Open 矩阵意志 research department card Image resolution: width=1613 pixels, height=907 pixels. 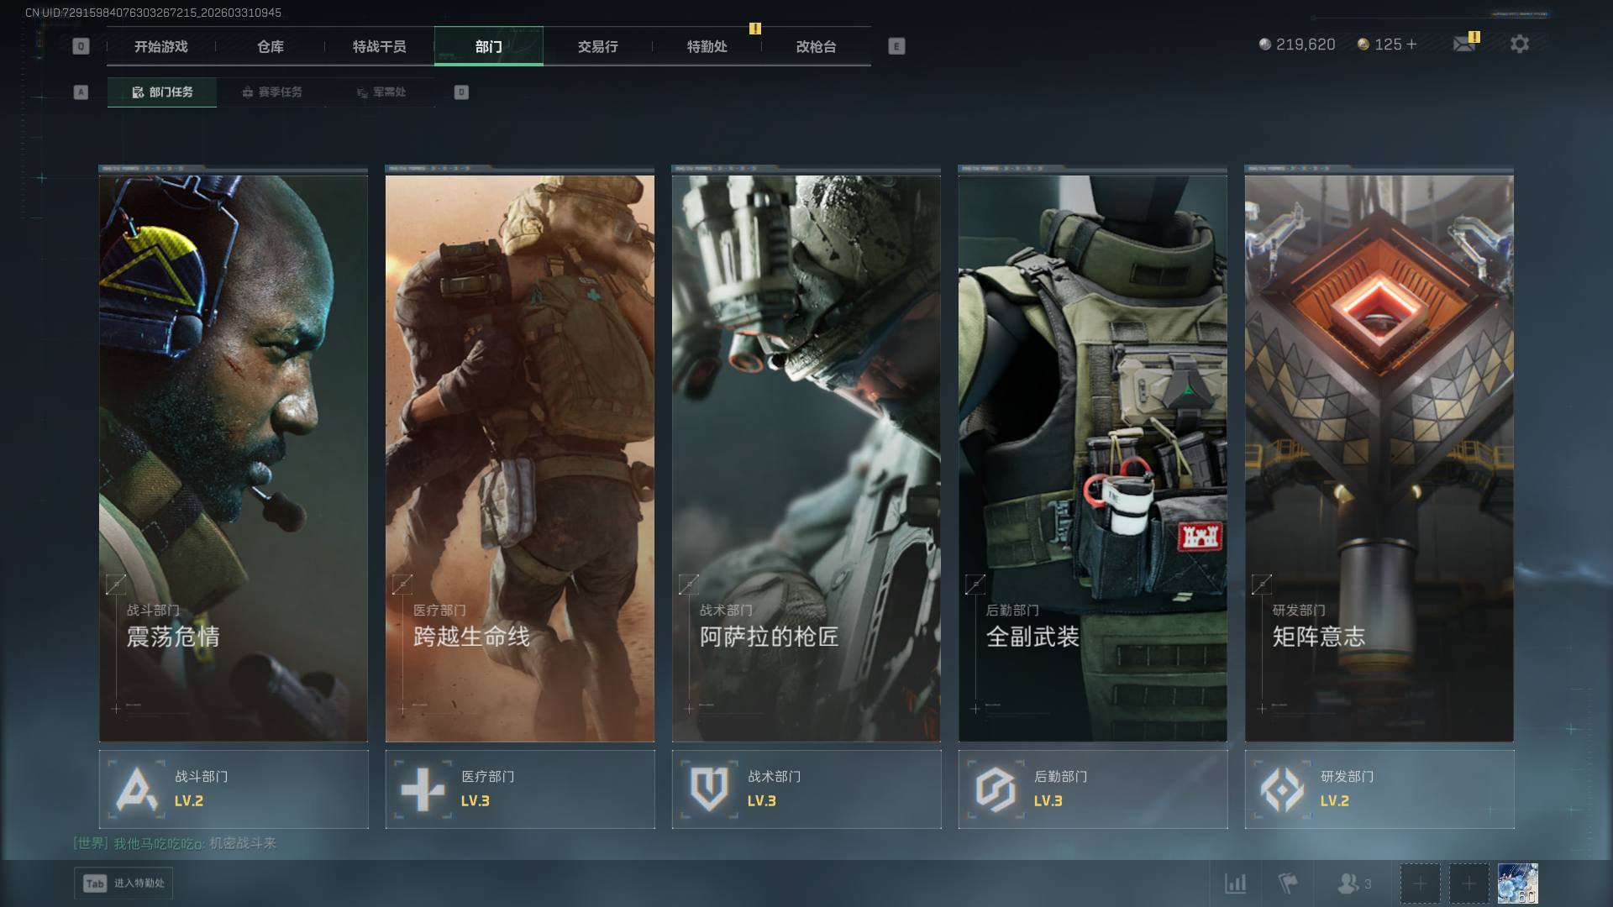tap(1379, 458)
